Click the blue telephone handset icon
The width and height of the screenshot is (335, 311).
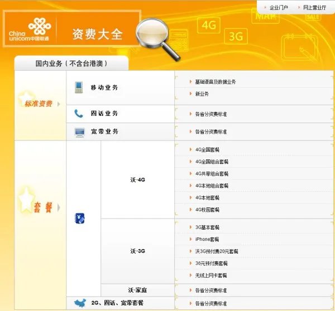[79, 114]
